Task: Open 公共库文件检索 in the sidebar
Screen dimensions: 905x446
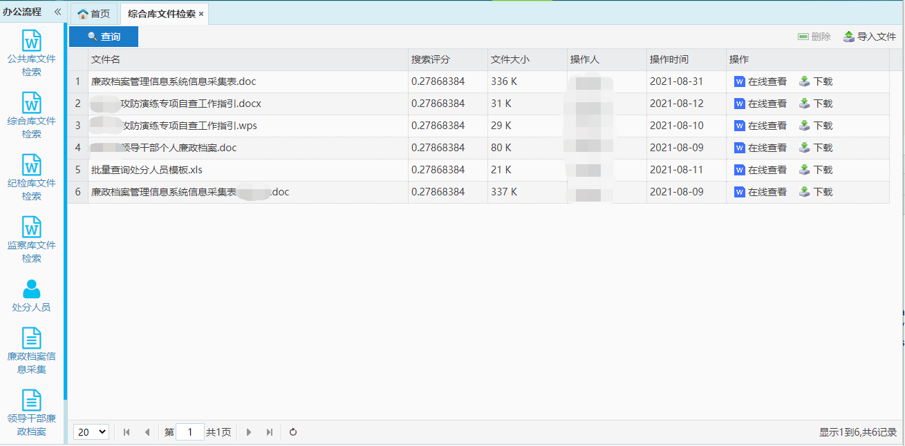Action: click(x=32, y=42)
